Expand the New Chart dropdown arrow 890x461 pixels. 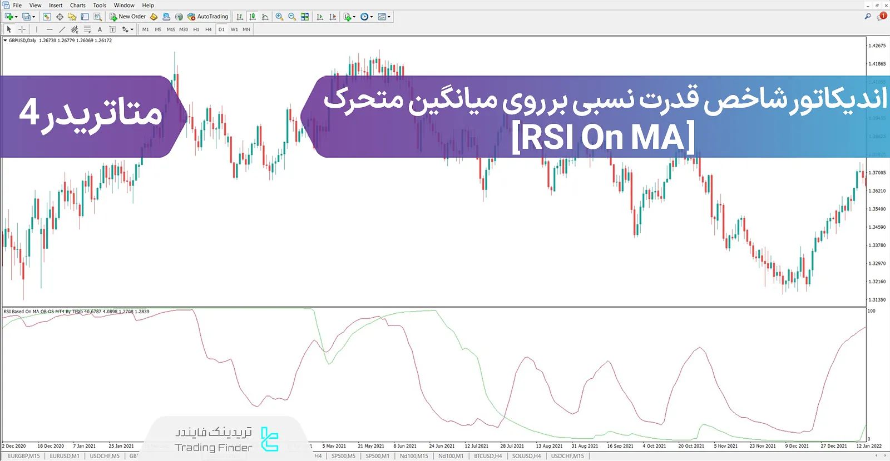(x=16, y=17)
